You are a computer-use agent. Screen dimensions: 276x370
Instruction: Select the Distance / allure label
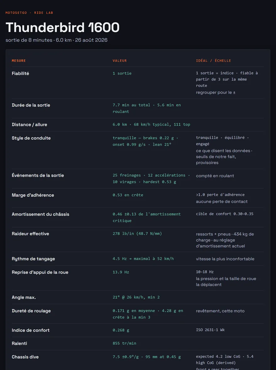(29, 124)
